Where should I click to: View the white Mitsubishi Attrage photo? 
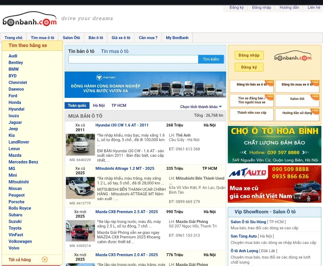click(80, 188)
